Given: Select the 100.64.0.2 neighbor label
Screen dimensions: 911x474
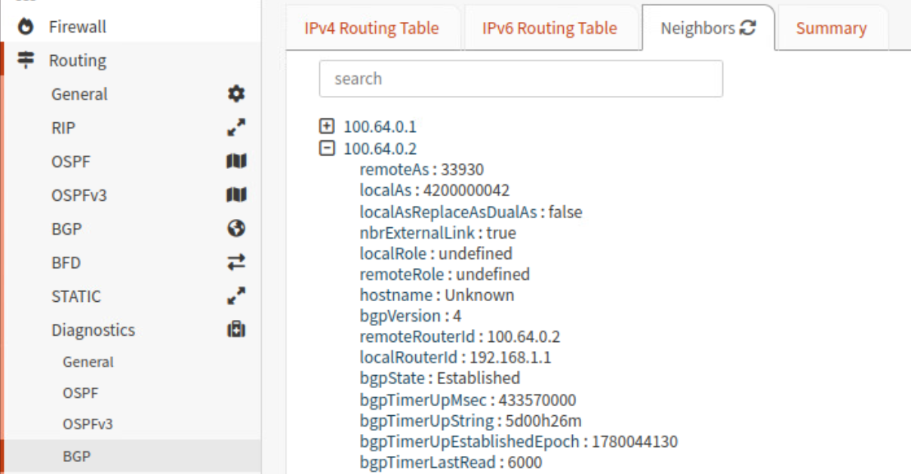Looking at the screenshot, I should tap(380, 149).
